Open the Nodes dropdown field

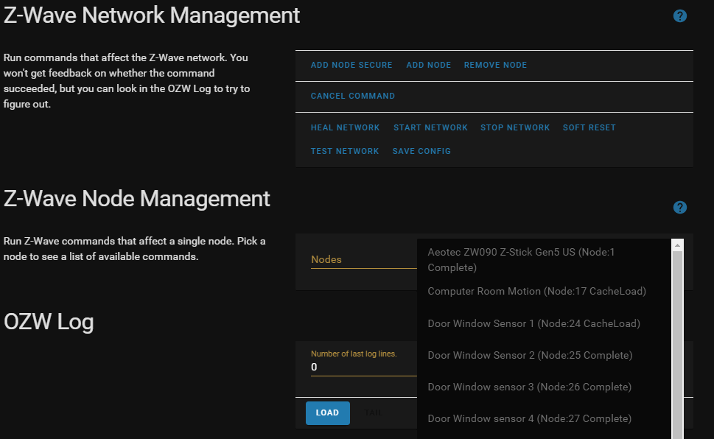[x=364, y=259]
